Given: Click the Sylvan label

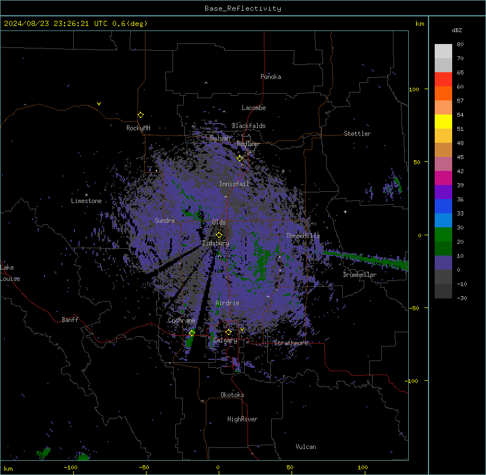Looking at the screenshot, I should point(220,138).
